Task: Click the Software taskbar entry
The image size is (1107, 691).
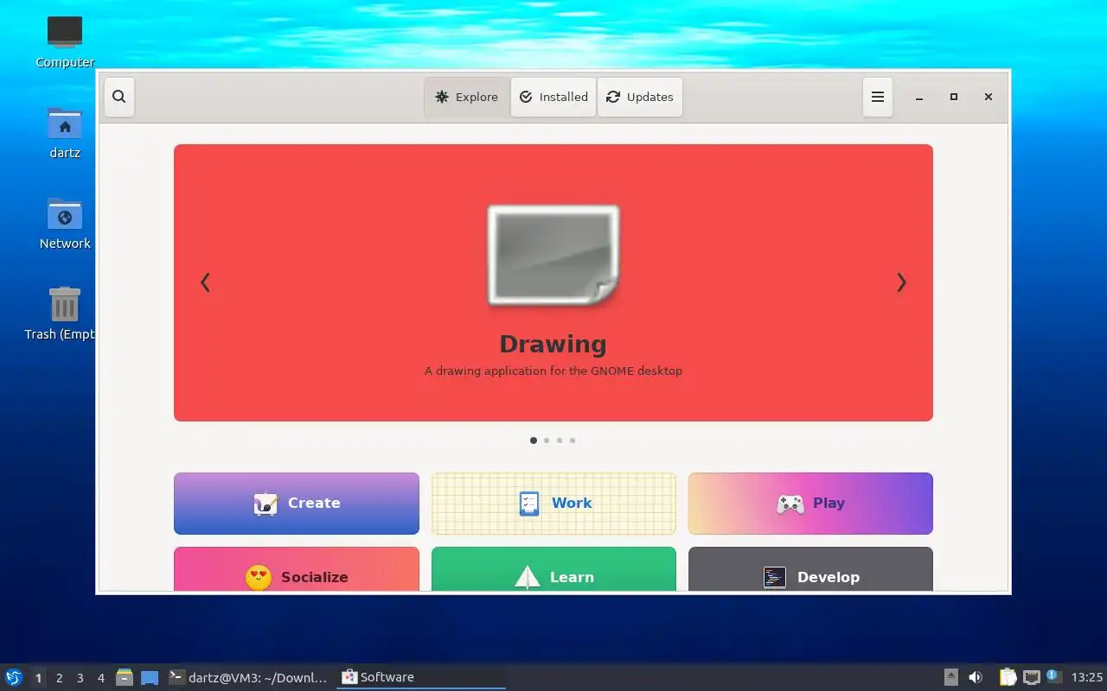Action: click(x=421, y=677)
